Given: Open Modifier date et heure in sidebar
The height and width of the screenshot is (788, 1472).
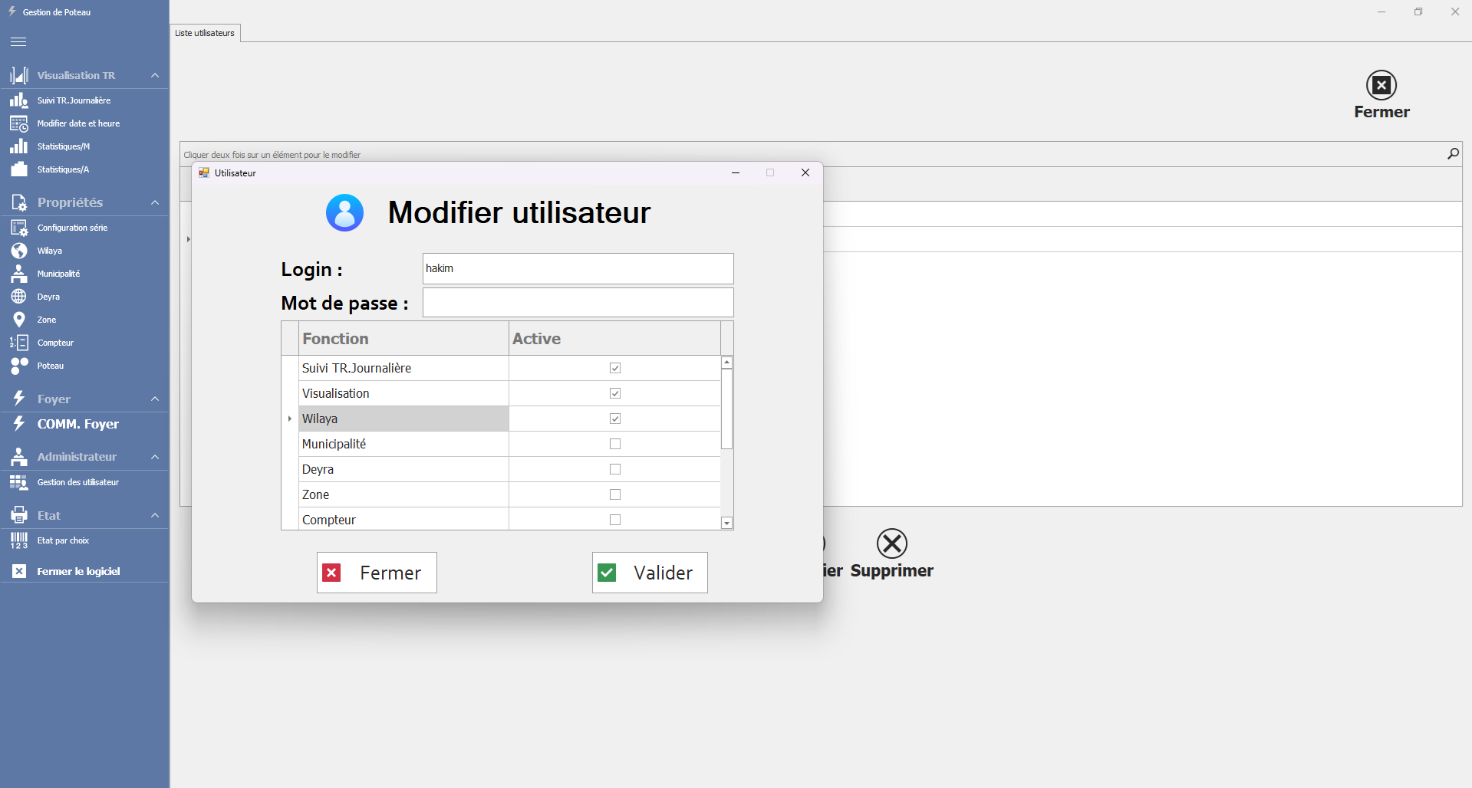Looking at the screenshot, I should [77, 123].
